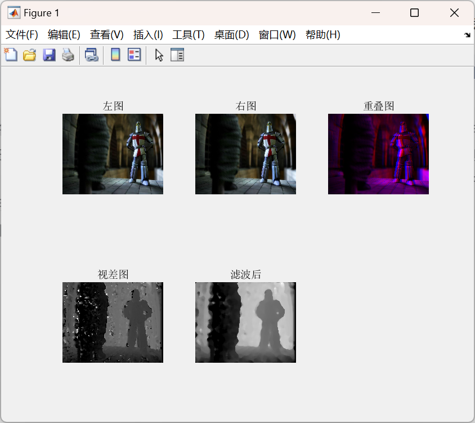Open the Property Inspector toolbar icon
475x423 pixels.
pos(177,55)
